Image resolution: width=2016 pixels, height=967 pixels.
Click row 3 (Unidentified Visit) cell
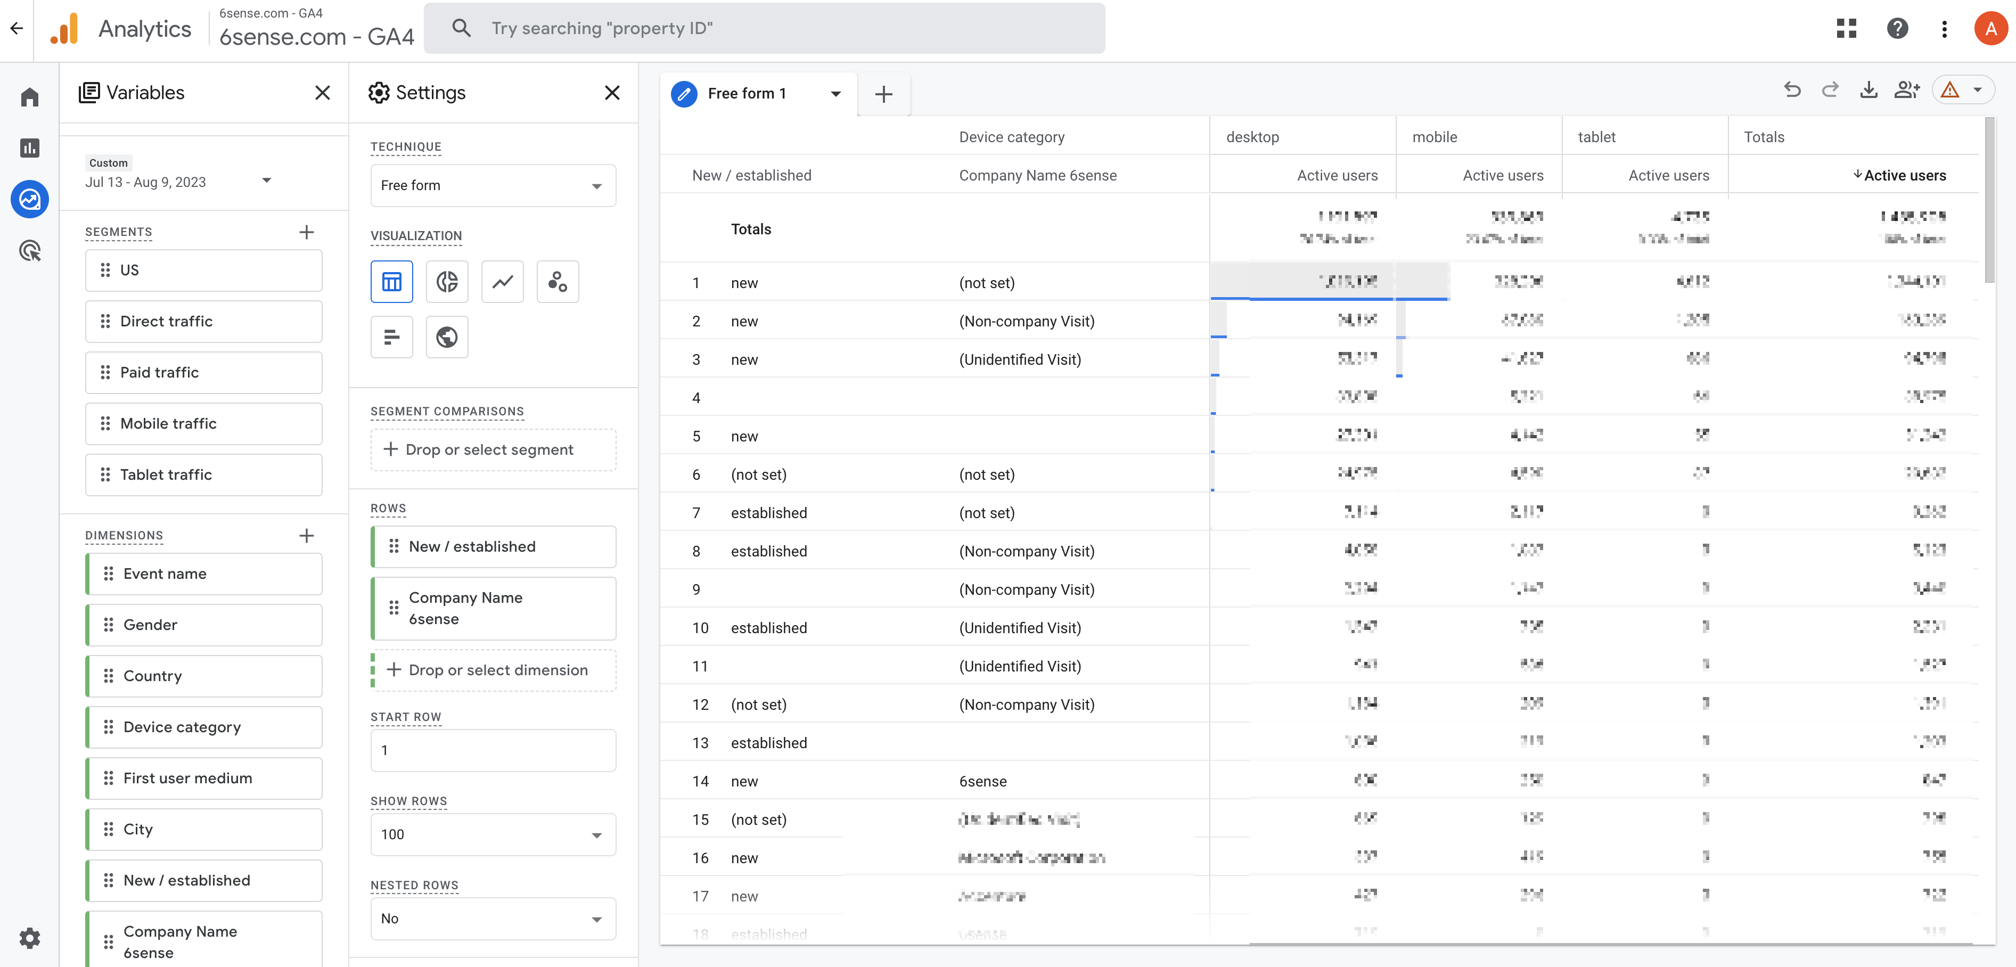click(x=1020, y=359)
